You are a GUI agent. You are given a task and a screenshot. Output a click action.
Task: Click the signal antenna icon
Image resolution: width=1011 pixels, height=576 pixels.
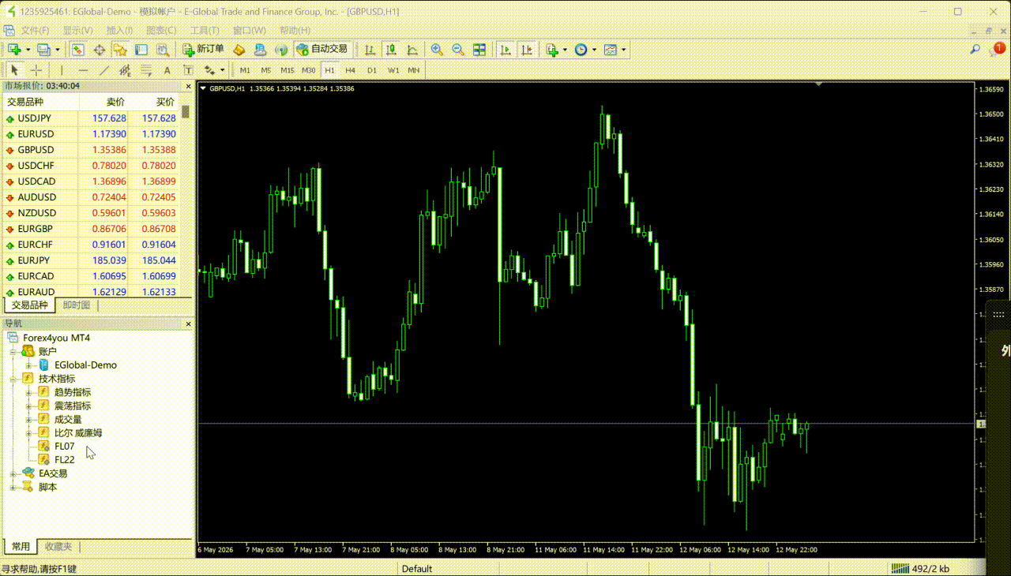tap(281, 49)
